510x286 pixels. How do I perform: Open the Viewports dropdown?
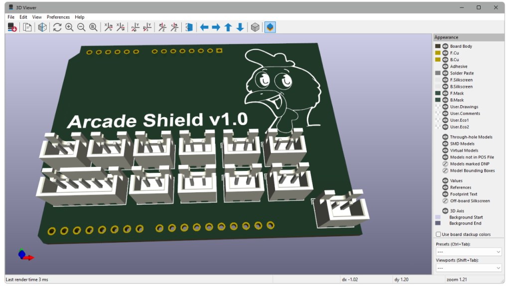[x=468, y=268]
